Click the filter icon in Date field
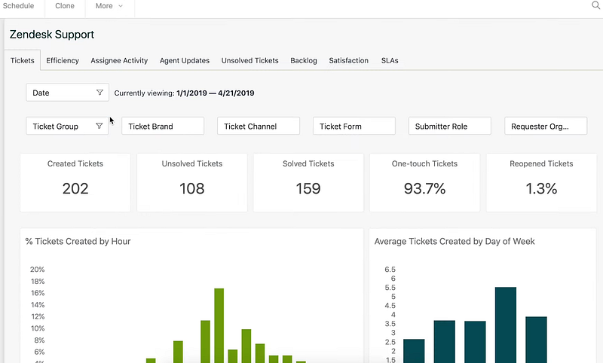The width and height of the screenshot is (603, 363). [99, 93]
